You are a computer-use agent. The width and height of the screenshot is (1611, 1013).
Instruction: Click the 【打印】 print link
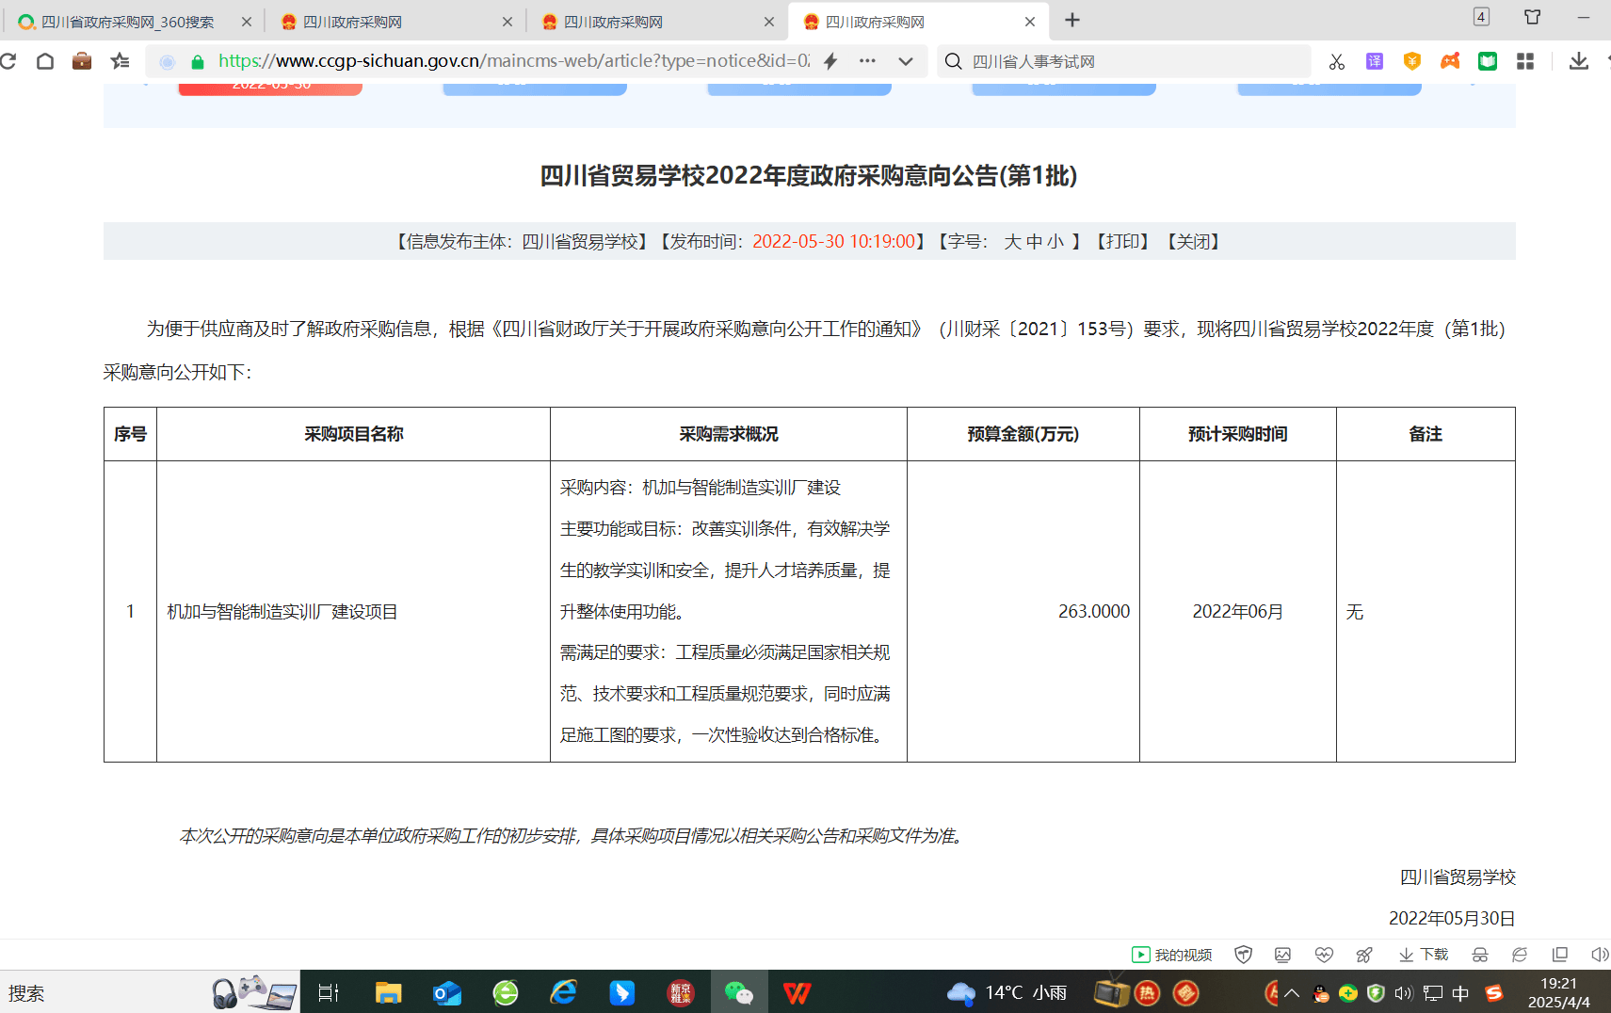coord(1124,242)
